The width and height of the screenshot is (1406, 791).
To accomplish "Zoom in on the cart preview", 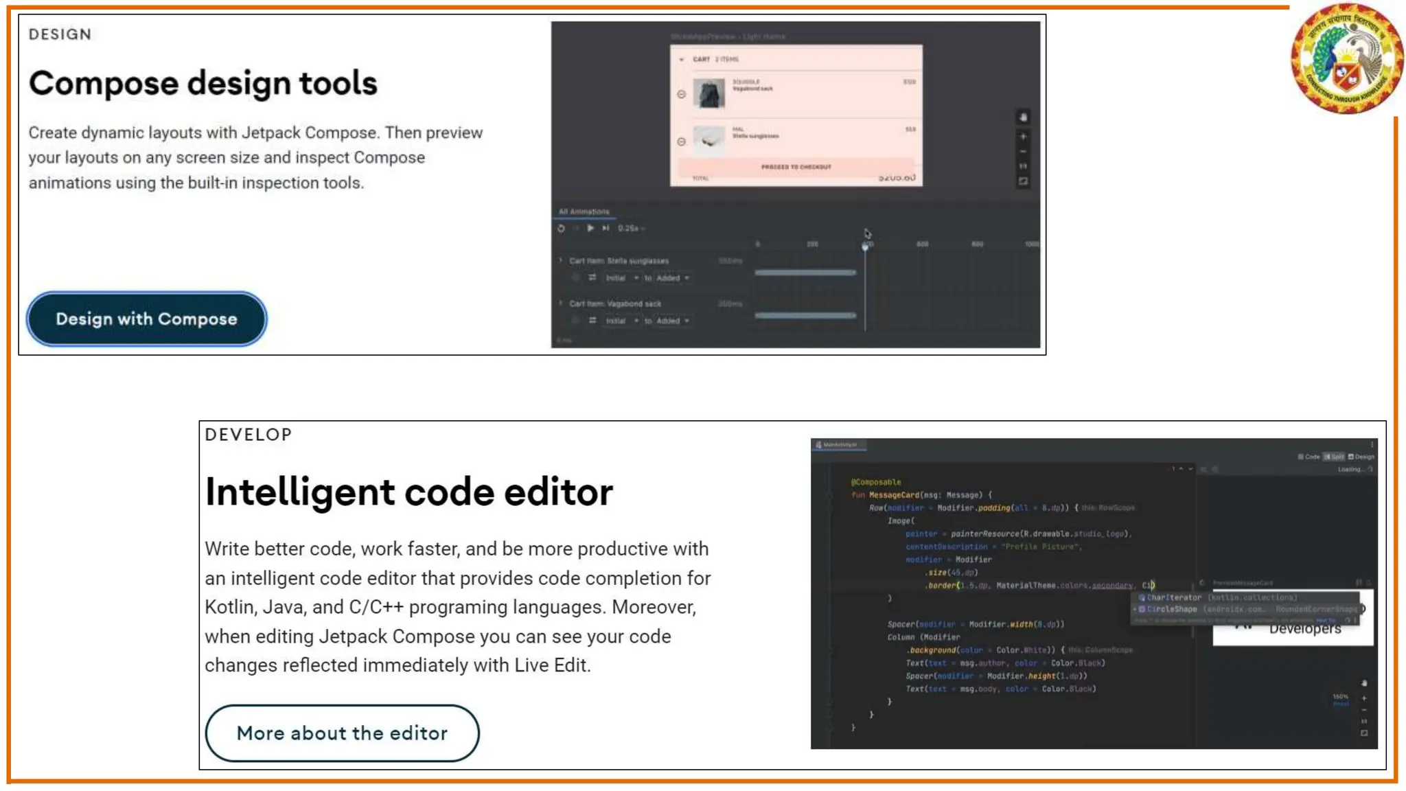I will (x=1023, y=137).
